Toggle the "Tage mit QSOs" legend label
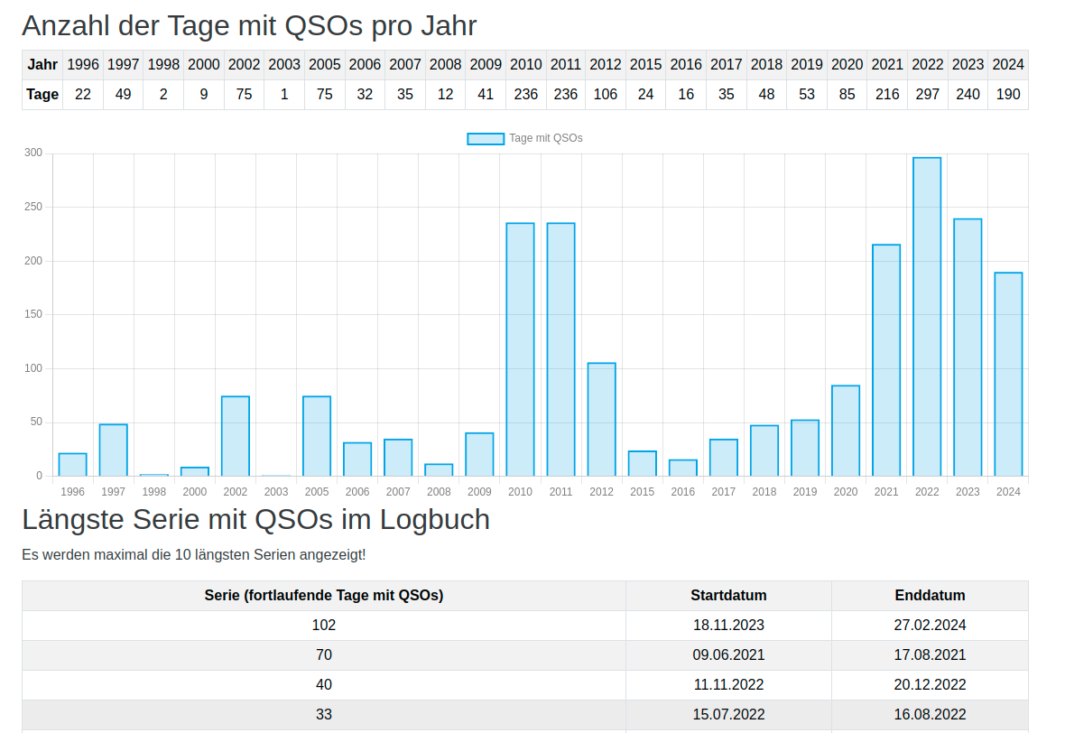The width and height of the screenshot is (1065, 733). click(x=545, y=138)
